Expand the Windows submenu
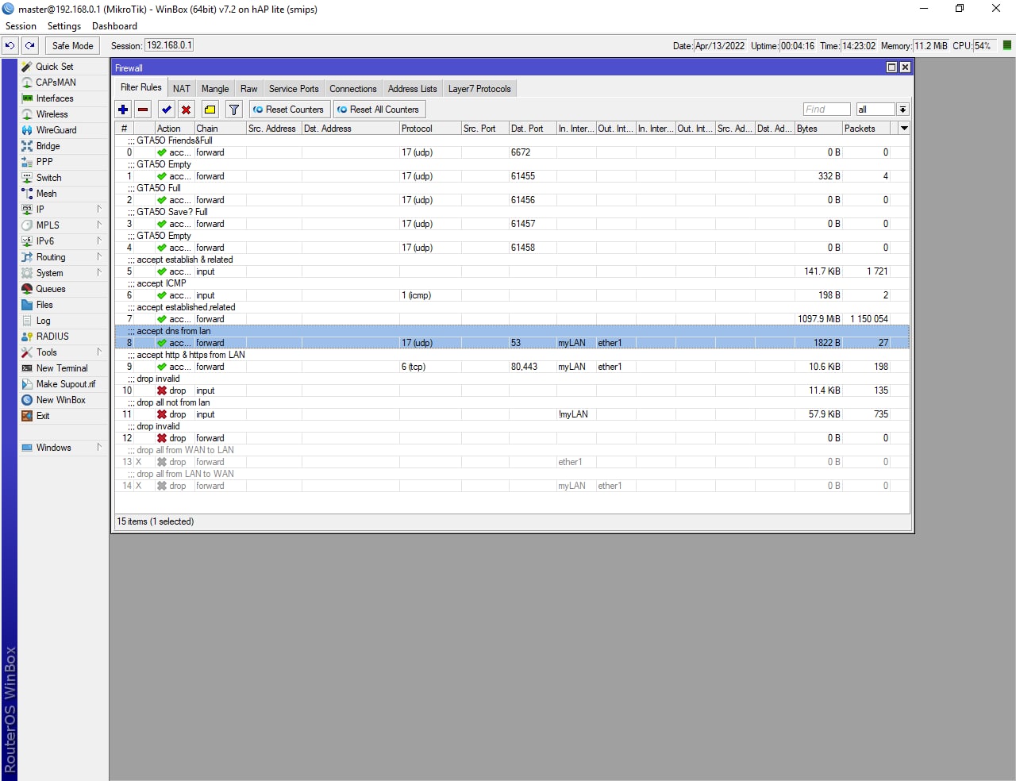Image resolution: width=1016 pixels, height=781 pixels. point(63,448)
